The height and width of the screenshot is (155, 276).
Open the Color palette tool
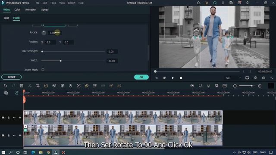click(x=54, y=86)
